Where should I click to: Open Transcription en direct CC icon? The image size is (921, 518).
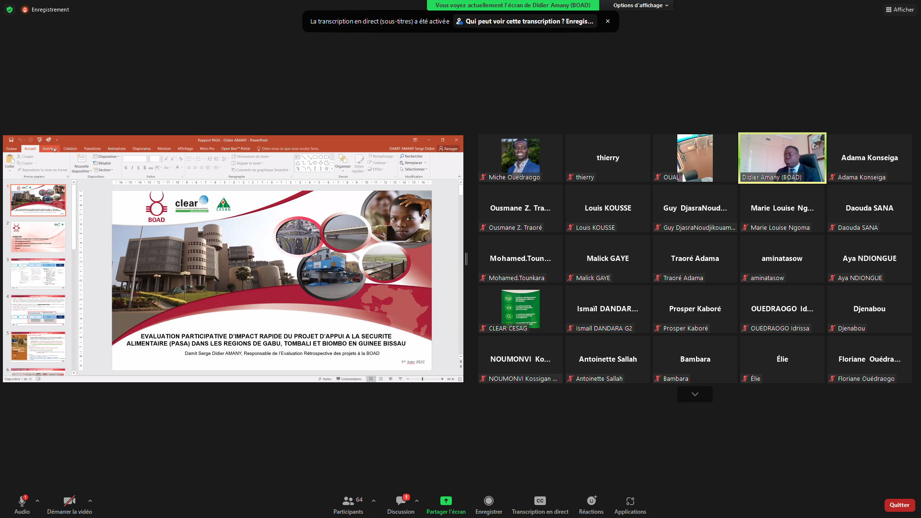[x=540, y=501]
